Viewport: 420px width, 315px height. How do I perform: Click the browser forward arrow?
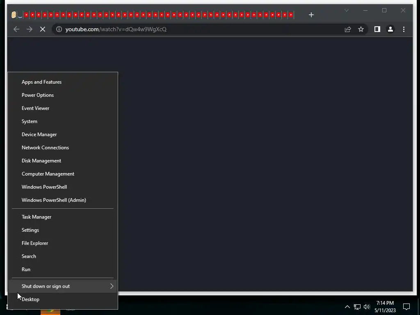click(30, 29)
